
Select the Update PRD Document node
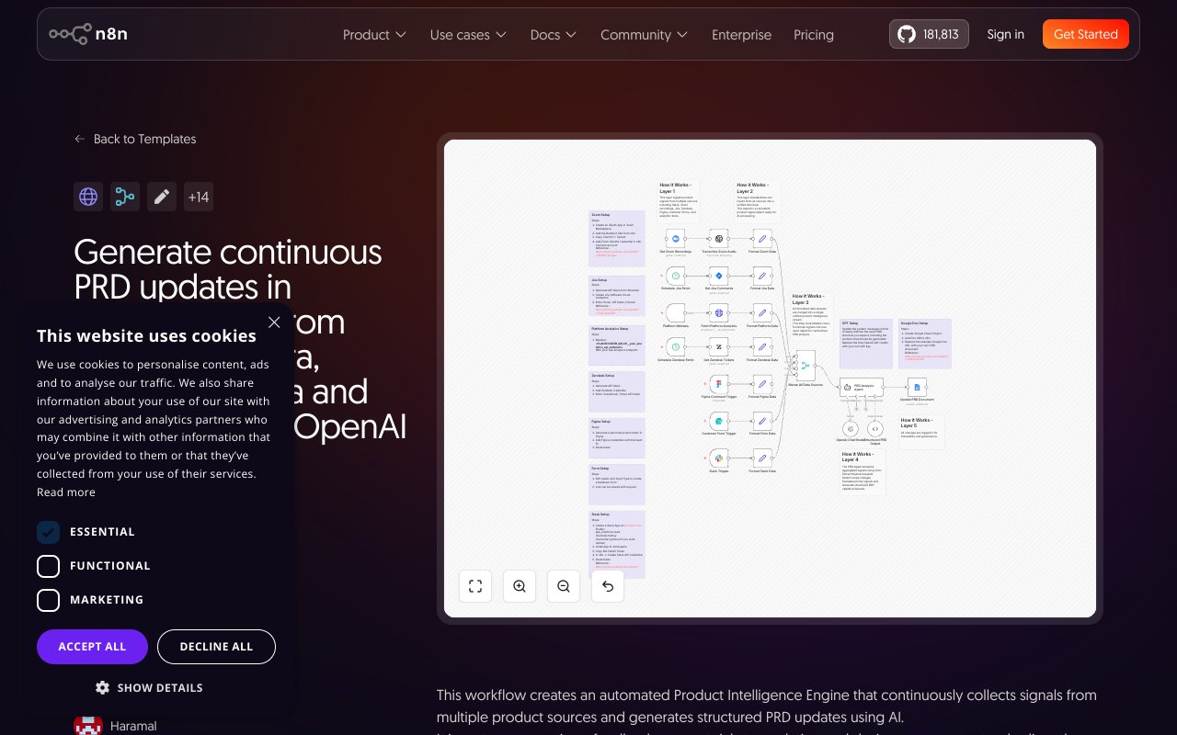click(x=917, y=387)
